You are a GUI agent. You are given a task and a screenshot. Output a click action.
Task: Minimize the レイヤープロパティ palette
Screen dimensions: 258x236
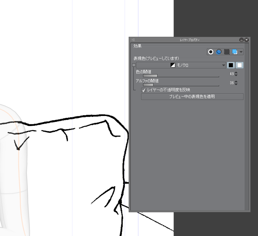241,40
